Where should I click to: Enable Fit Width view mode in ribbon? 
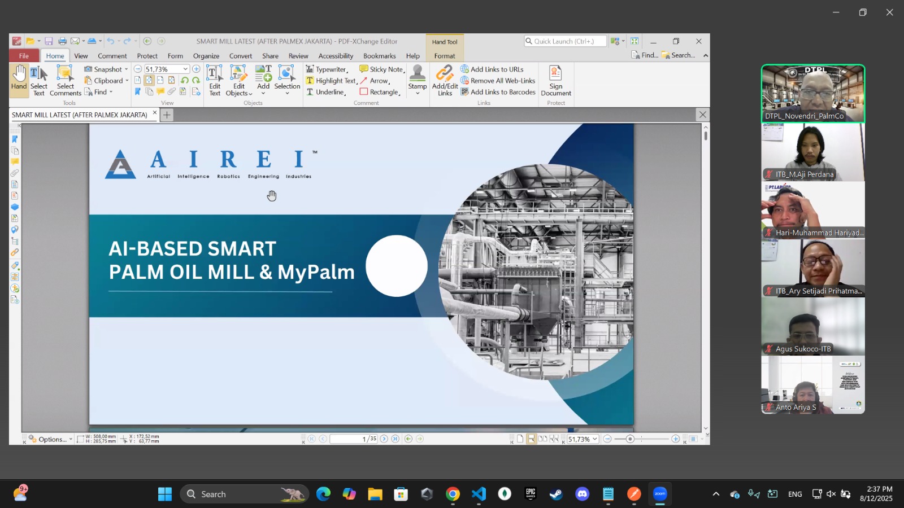[160, 80]
